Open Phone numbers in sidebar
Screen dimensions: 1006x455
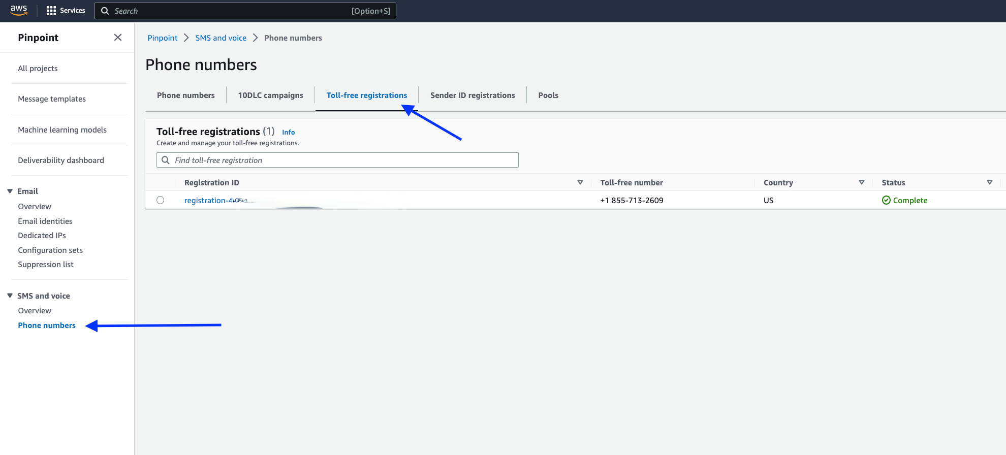(x=47, y=326)
